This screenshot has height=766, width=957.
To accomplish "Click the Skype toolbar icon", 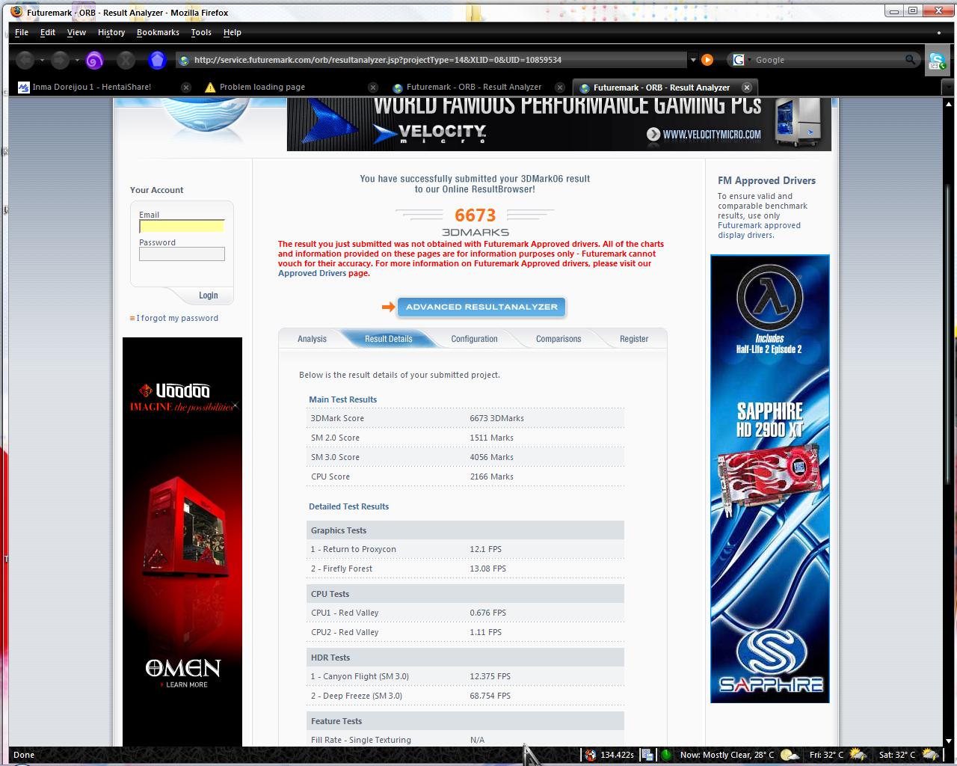I will coord(937,61).
